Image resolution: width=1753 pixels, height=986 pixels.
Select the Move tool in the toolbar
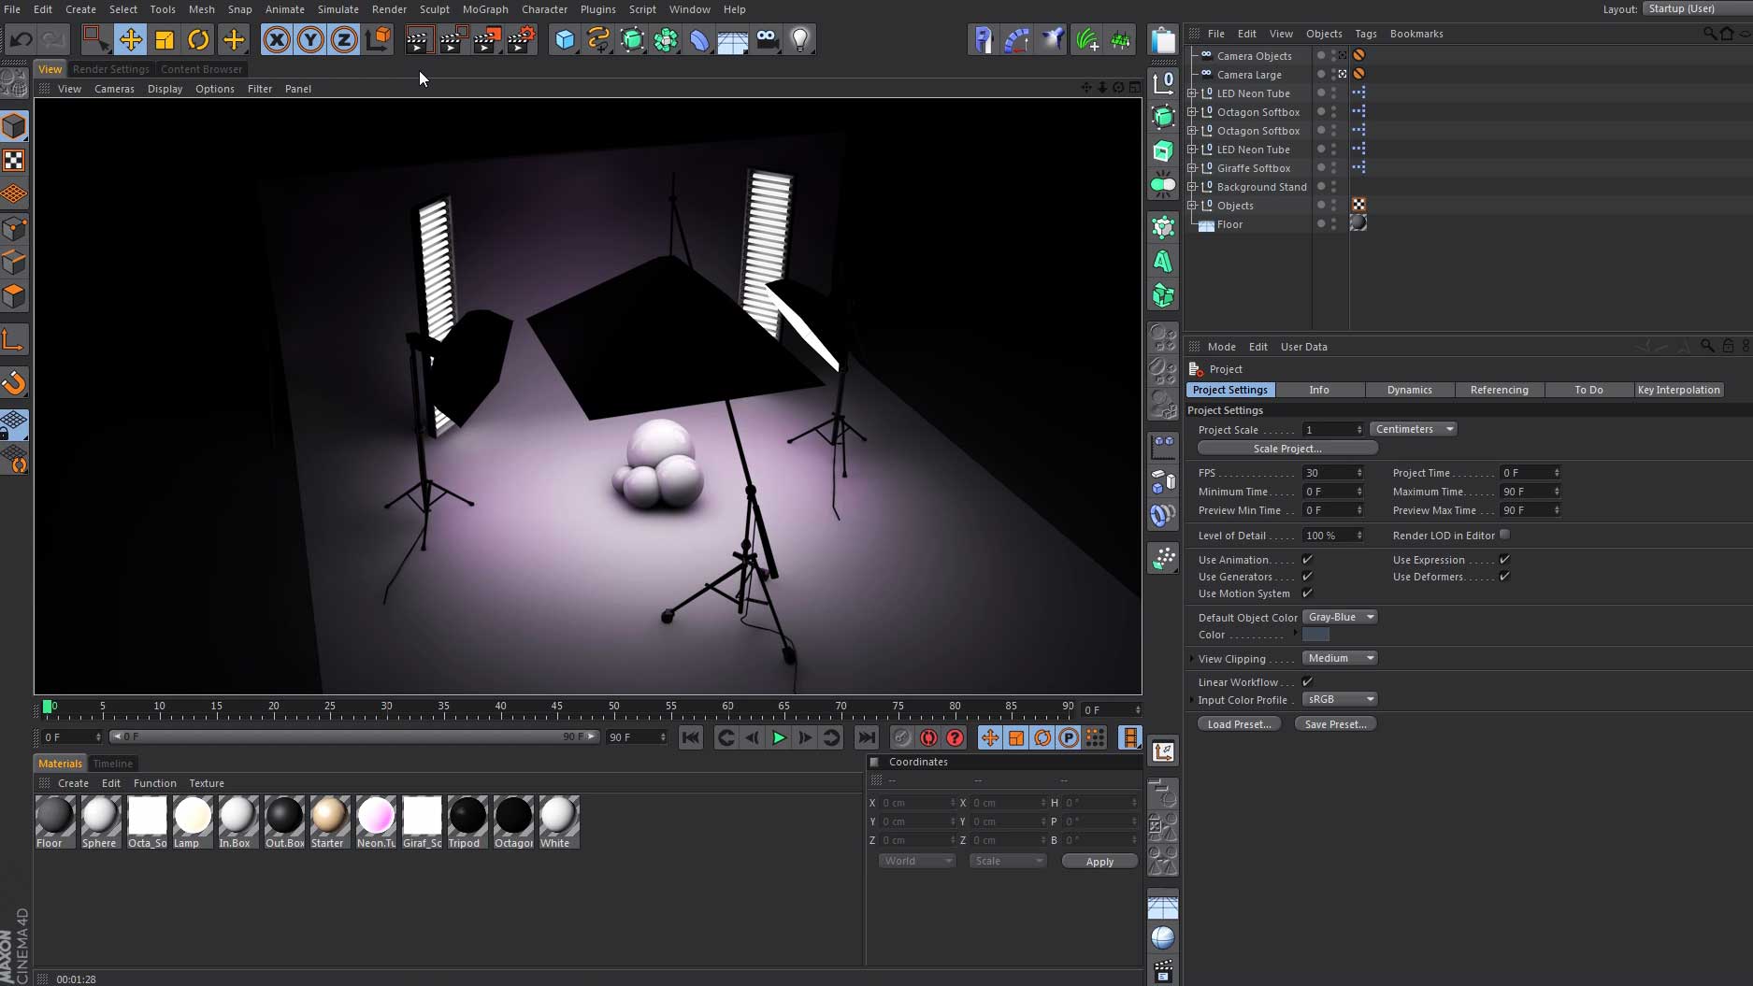131,39
